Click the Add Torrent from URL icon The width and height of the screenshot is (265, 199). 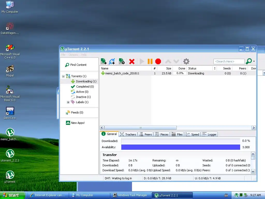pos(112,61)
